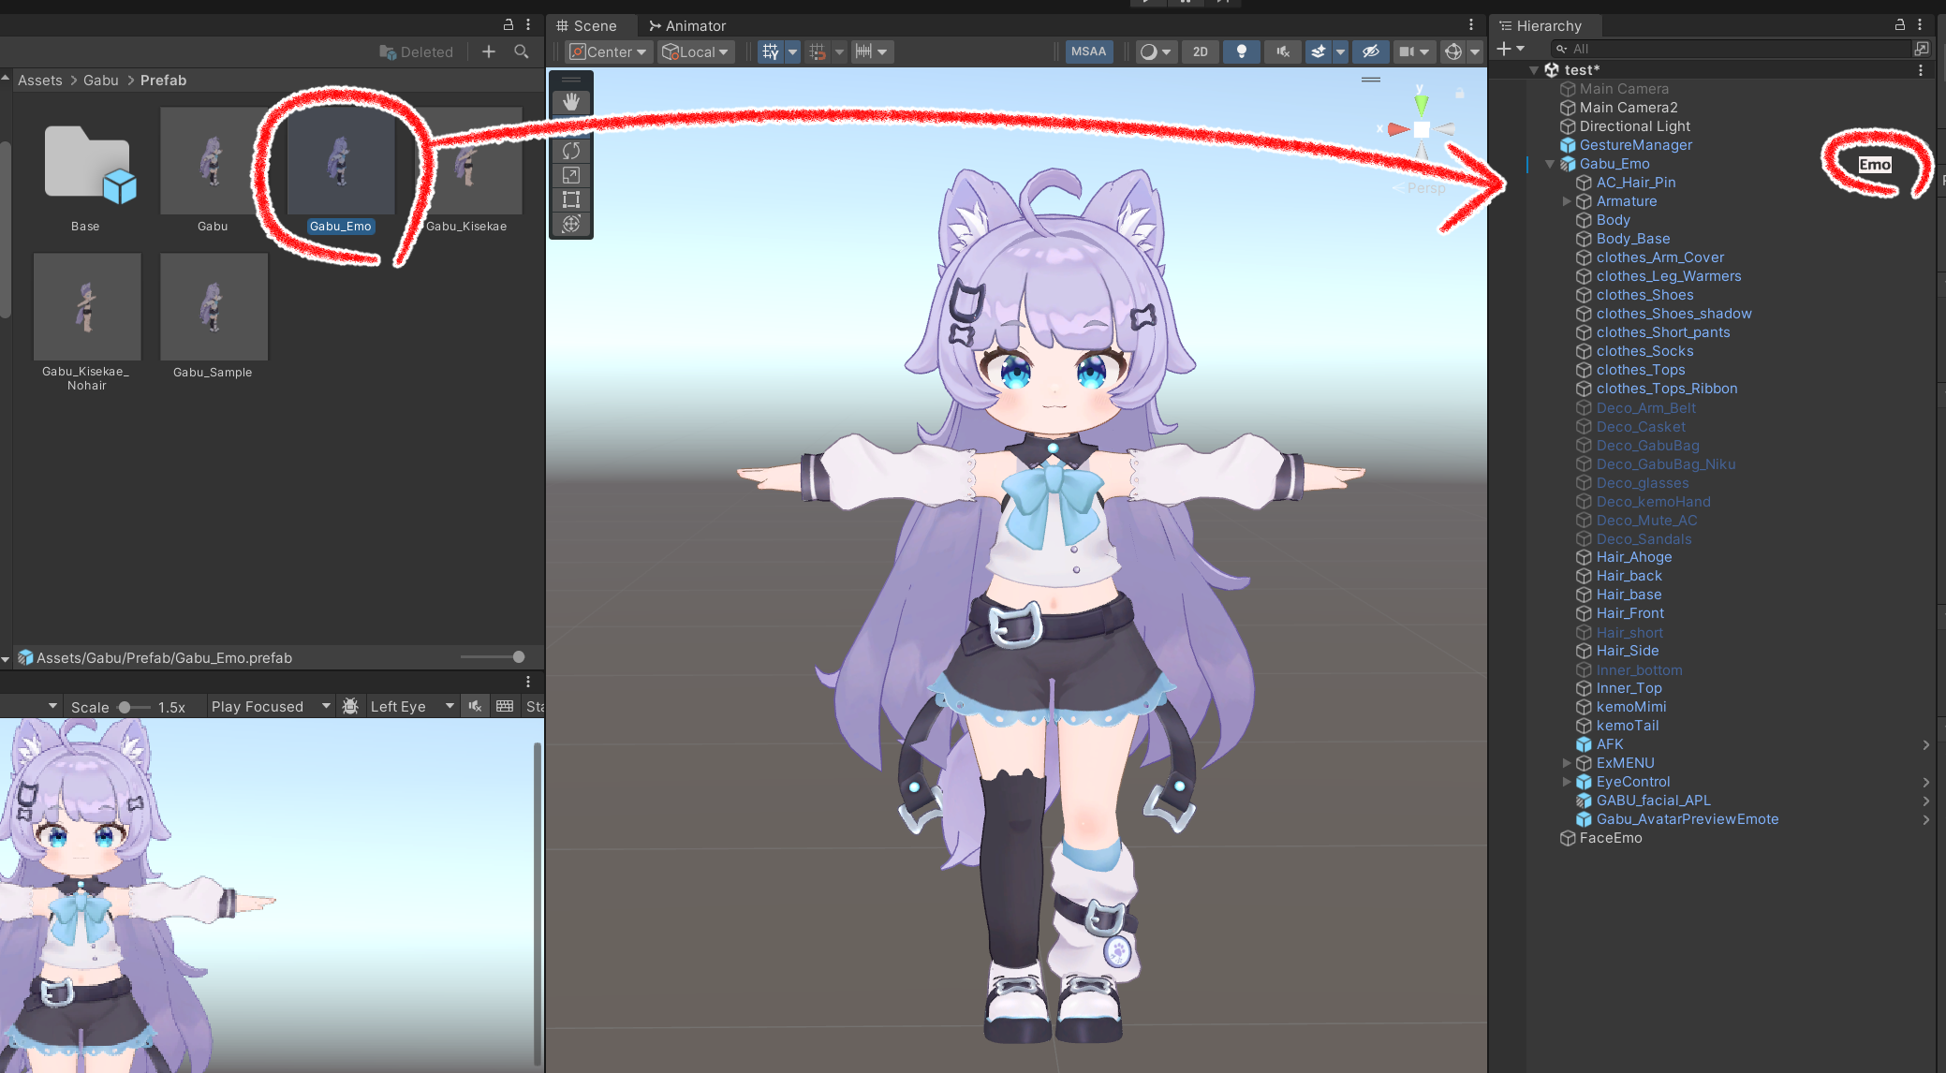
Task: Expand the Armature object
Action: point(1567,201)
